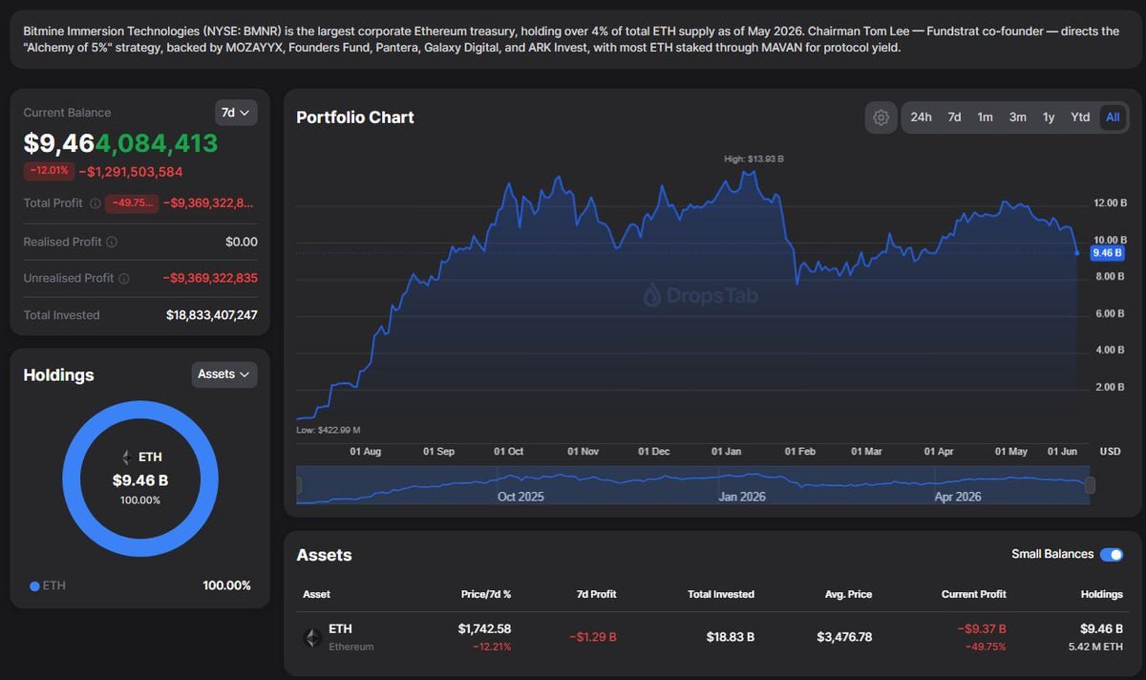1146x680 pixels.
Task: Click the 9.46 B price marker
Action: coord(1107,253)
